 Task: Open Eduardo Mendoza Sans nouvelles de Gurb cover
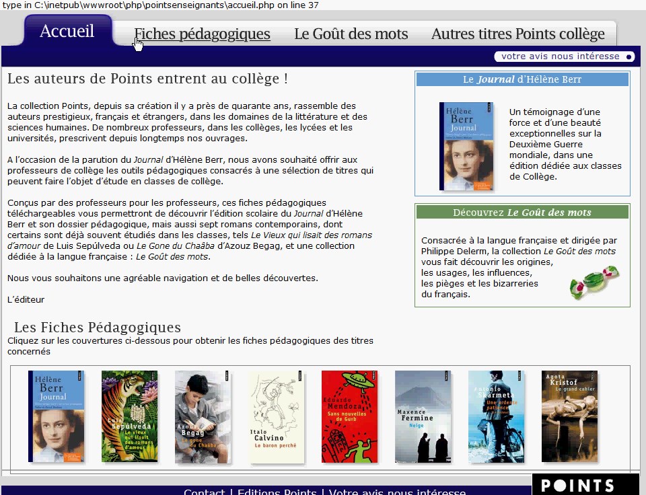pyautogui.click(x=349, y=416)
